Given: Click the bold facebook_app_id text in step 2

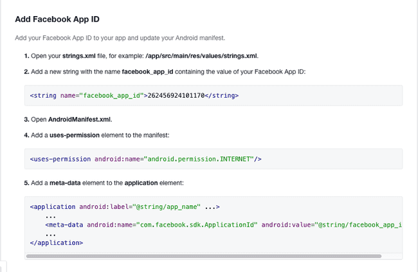Looking at the screenshot, I should [147, 72].
